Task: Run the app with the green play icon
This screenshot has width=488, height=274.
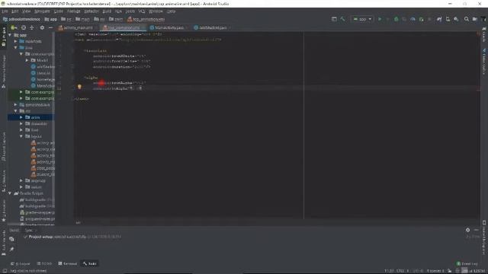Action: [x=380, y=19]
